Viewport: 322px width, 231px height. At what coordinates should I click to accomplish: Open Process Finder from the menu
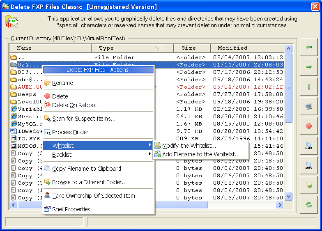[x=99, y=132]
